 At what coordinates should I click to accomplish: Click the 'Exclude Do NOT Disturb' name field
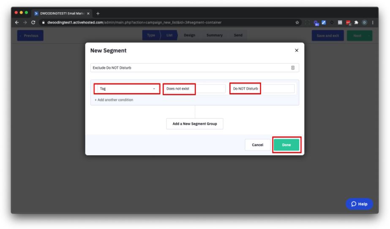(x=190, y=67)
